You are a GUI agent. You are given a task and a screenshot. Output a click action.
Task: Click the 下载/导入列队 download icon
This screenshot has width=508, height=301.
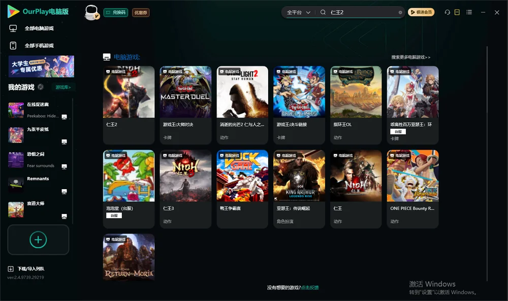point(11,268)
